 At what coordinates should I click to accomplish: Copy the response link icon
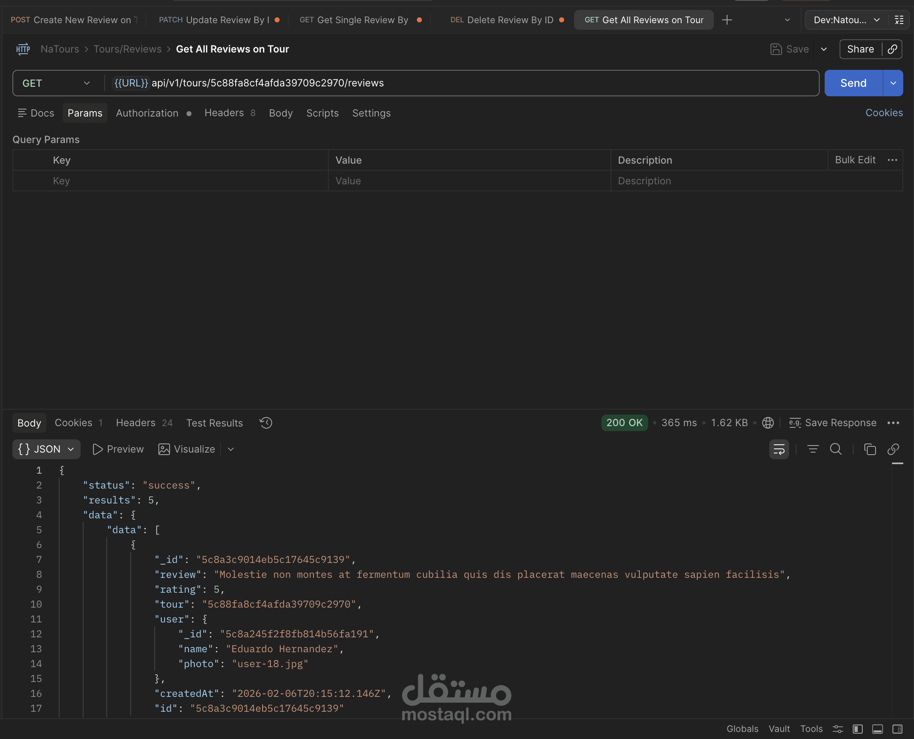tap(893, 449)
